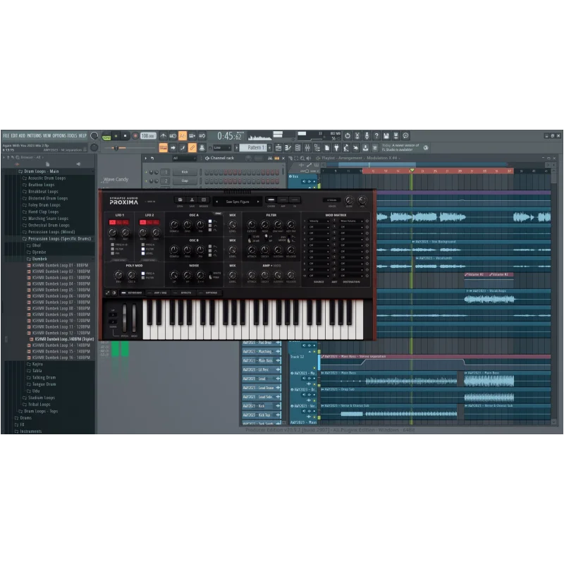Click the floppy disk save icon
Screen dimensions: 564x564
pyautogui.click(x=386, y=135)
